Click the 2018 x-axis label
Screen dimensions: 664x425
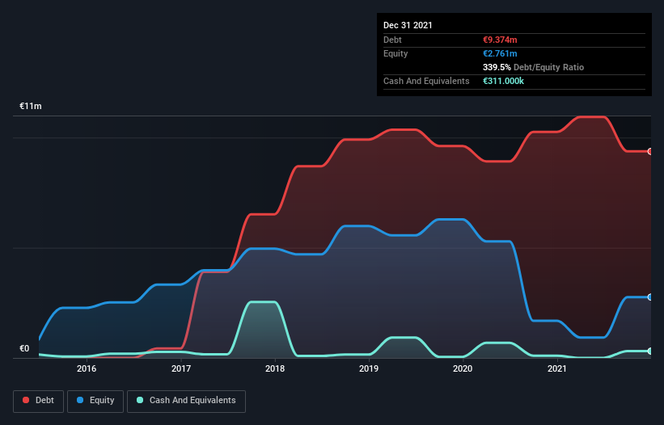tap(275, 368)
